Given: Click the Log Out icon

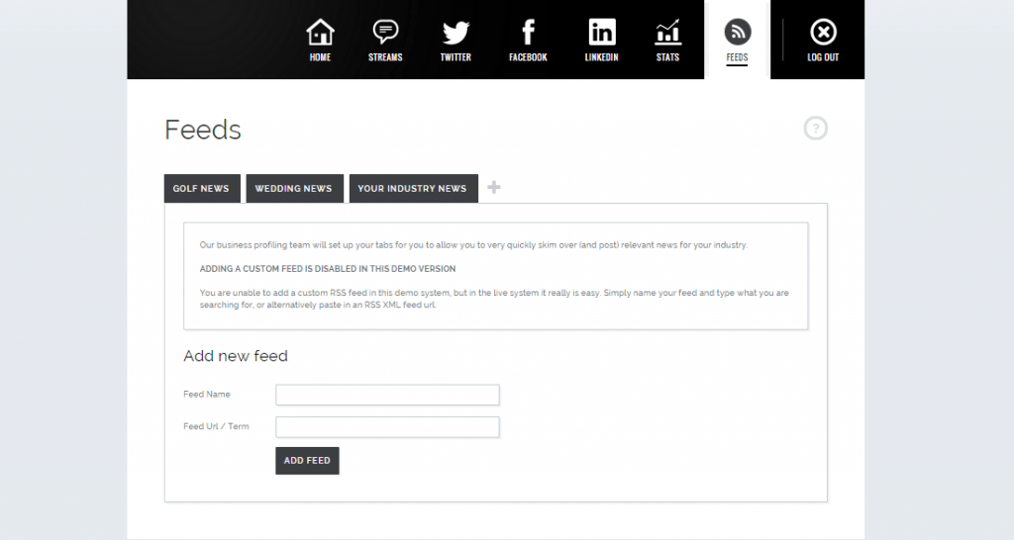Looking at the screenshot, I should coord(823,32).
